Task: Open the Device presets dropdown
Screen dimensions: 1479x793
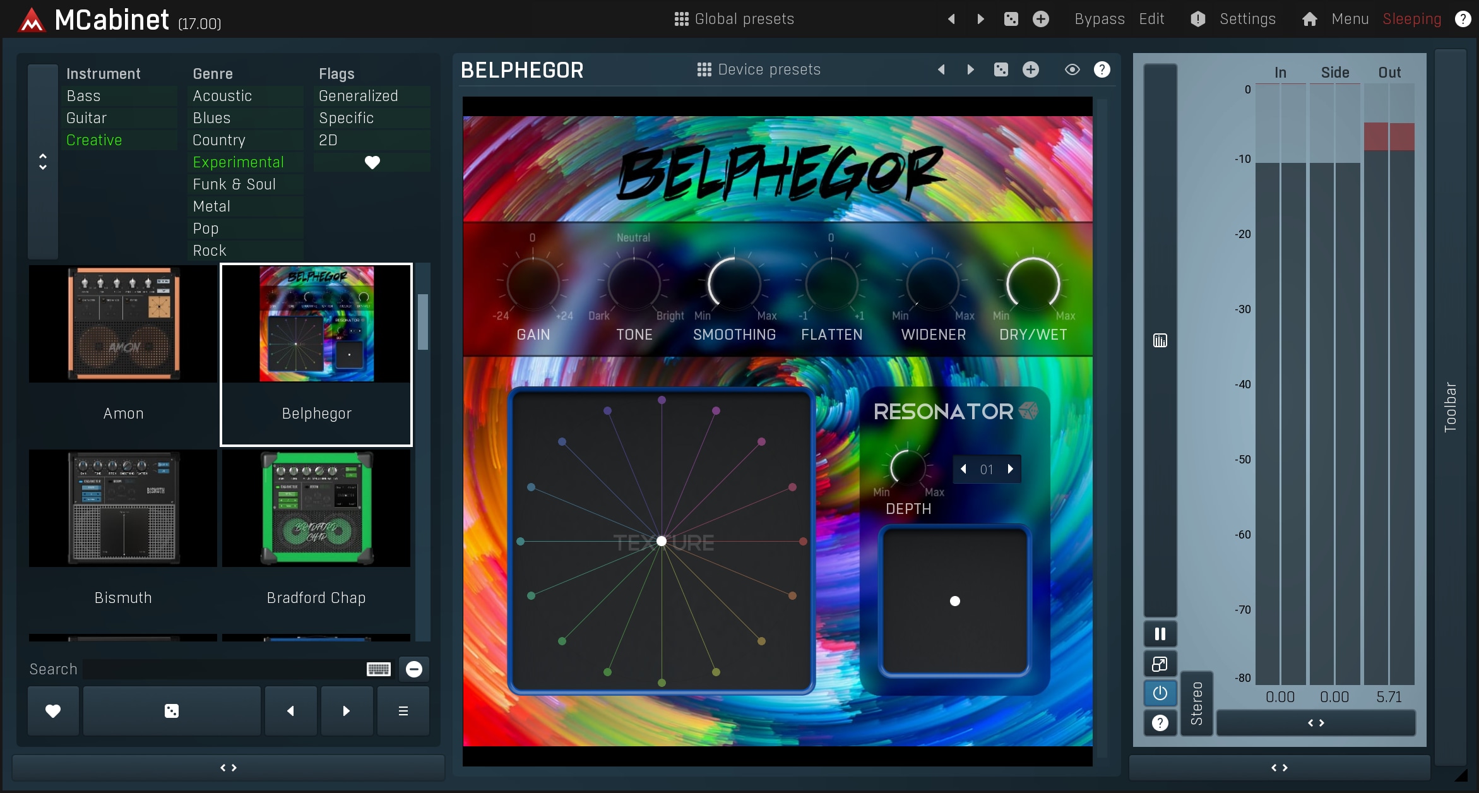Action: [758, 69]
